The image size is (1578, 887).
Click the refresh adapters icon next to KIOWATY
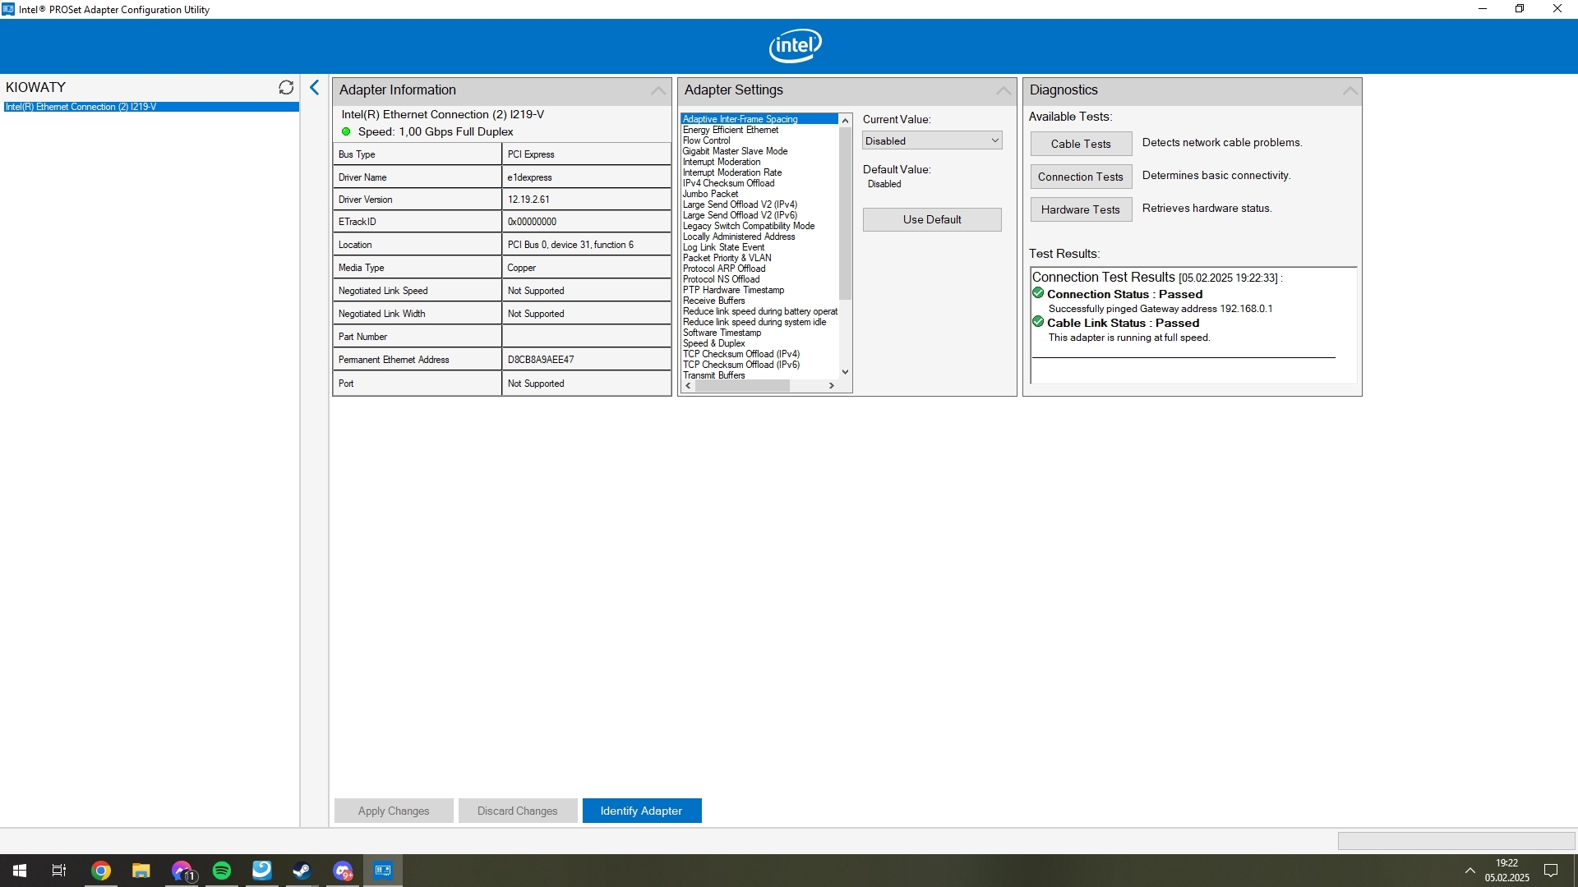[286, 87]
